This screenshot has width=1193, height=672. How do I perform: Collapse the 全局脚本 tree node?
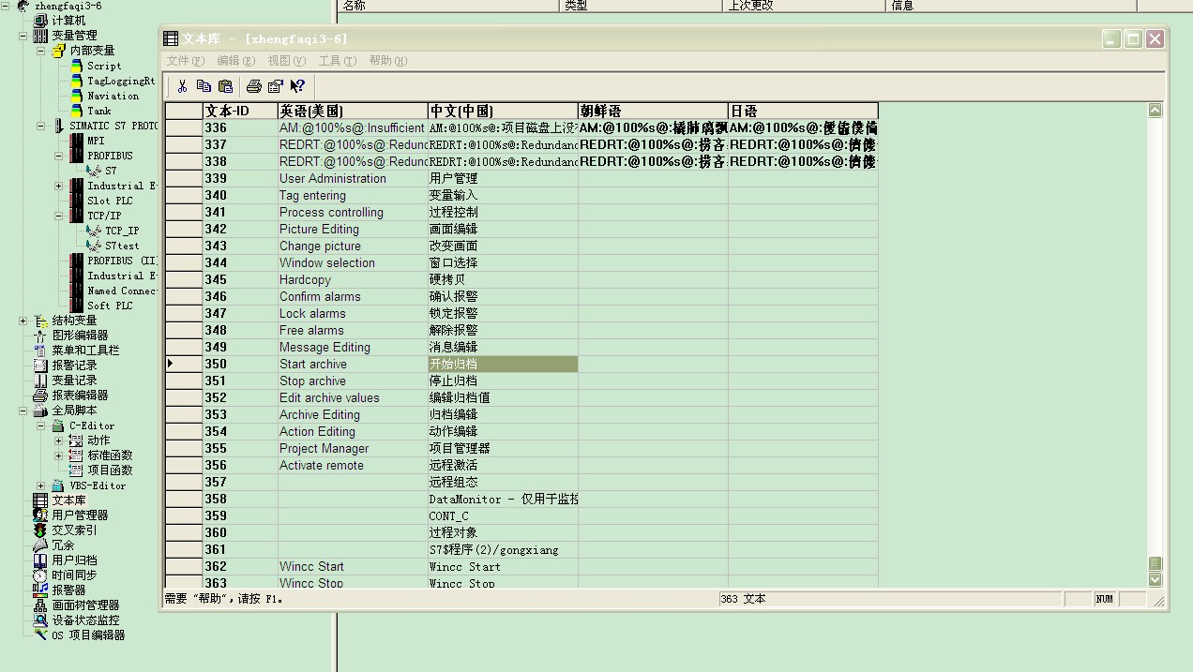coord(23,411)
